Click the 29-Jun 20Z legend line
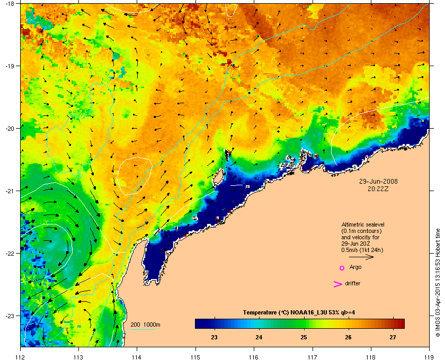The height and width of the screenshot is (360, 445). [355, 244]
